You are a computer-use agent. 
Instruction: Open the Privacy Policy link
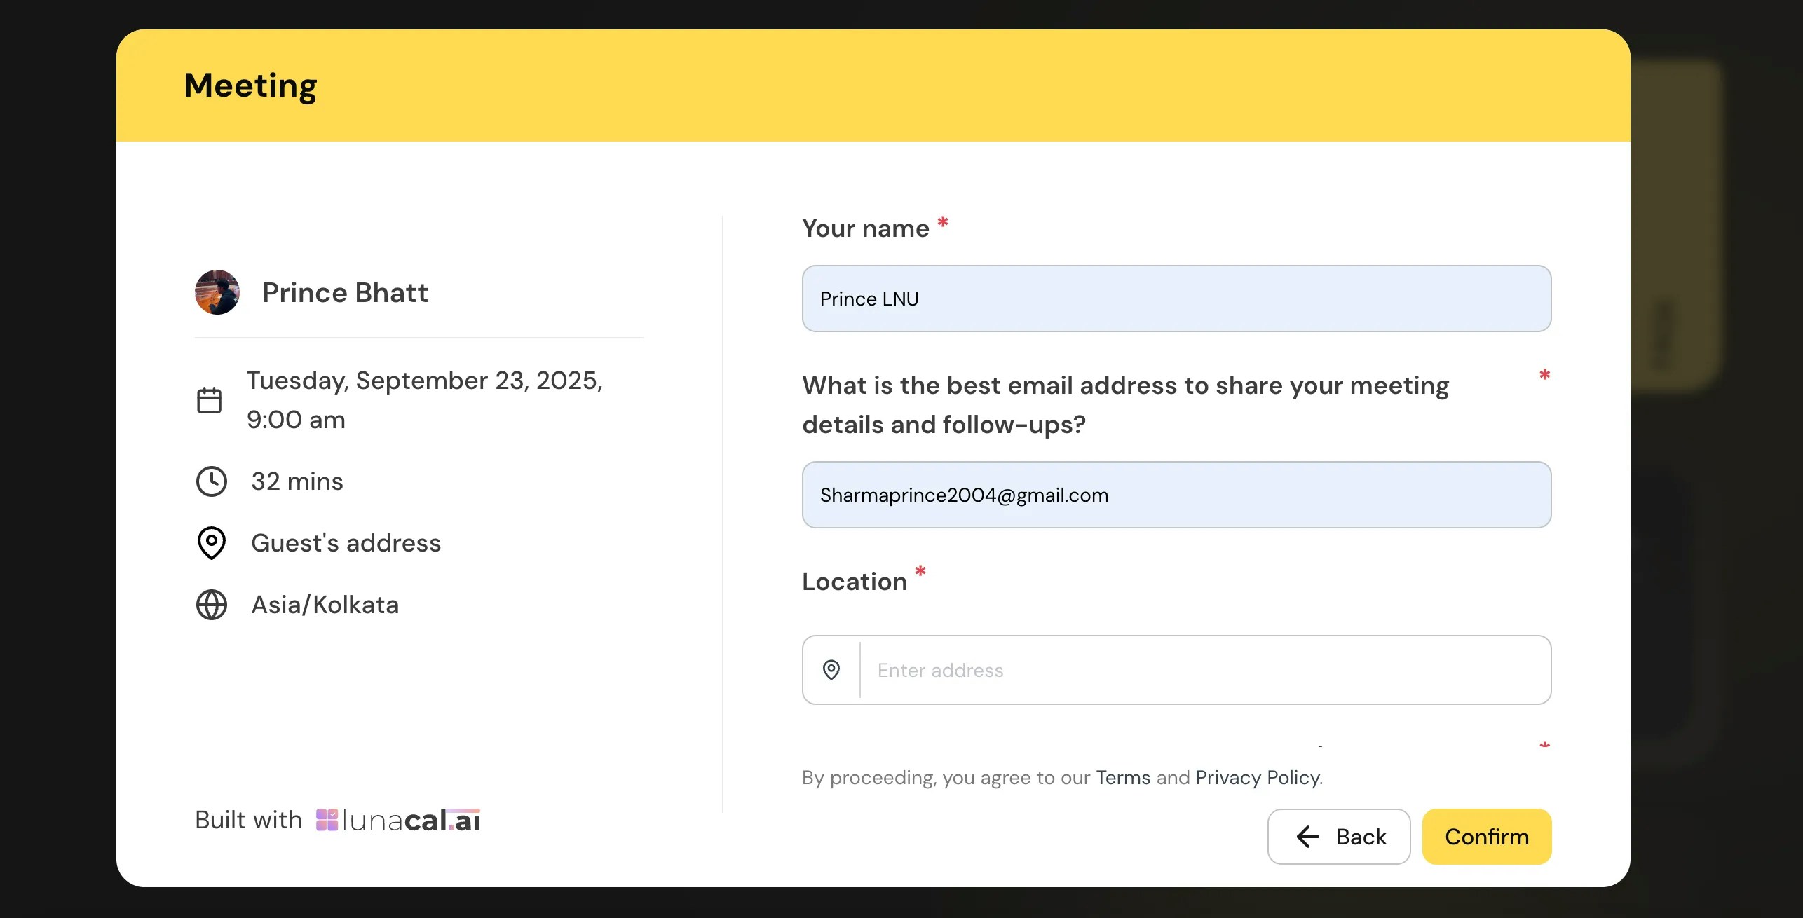(1258, 778)
